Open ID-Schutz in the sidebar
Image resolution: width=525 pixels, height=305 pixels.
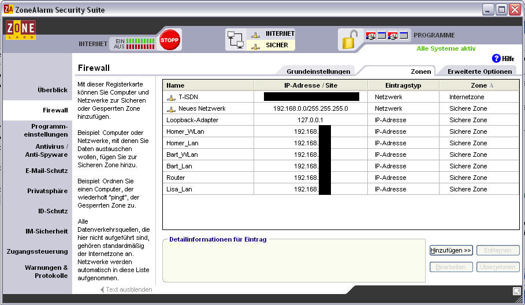(x=53, y=211)
